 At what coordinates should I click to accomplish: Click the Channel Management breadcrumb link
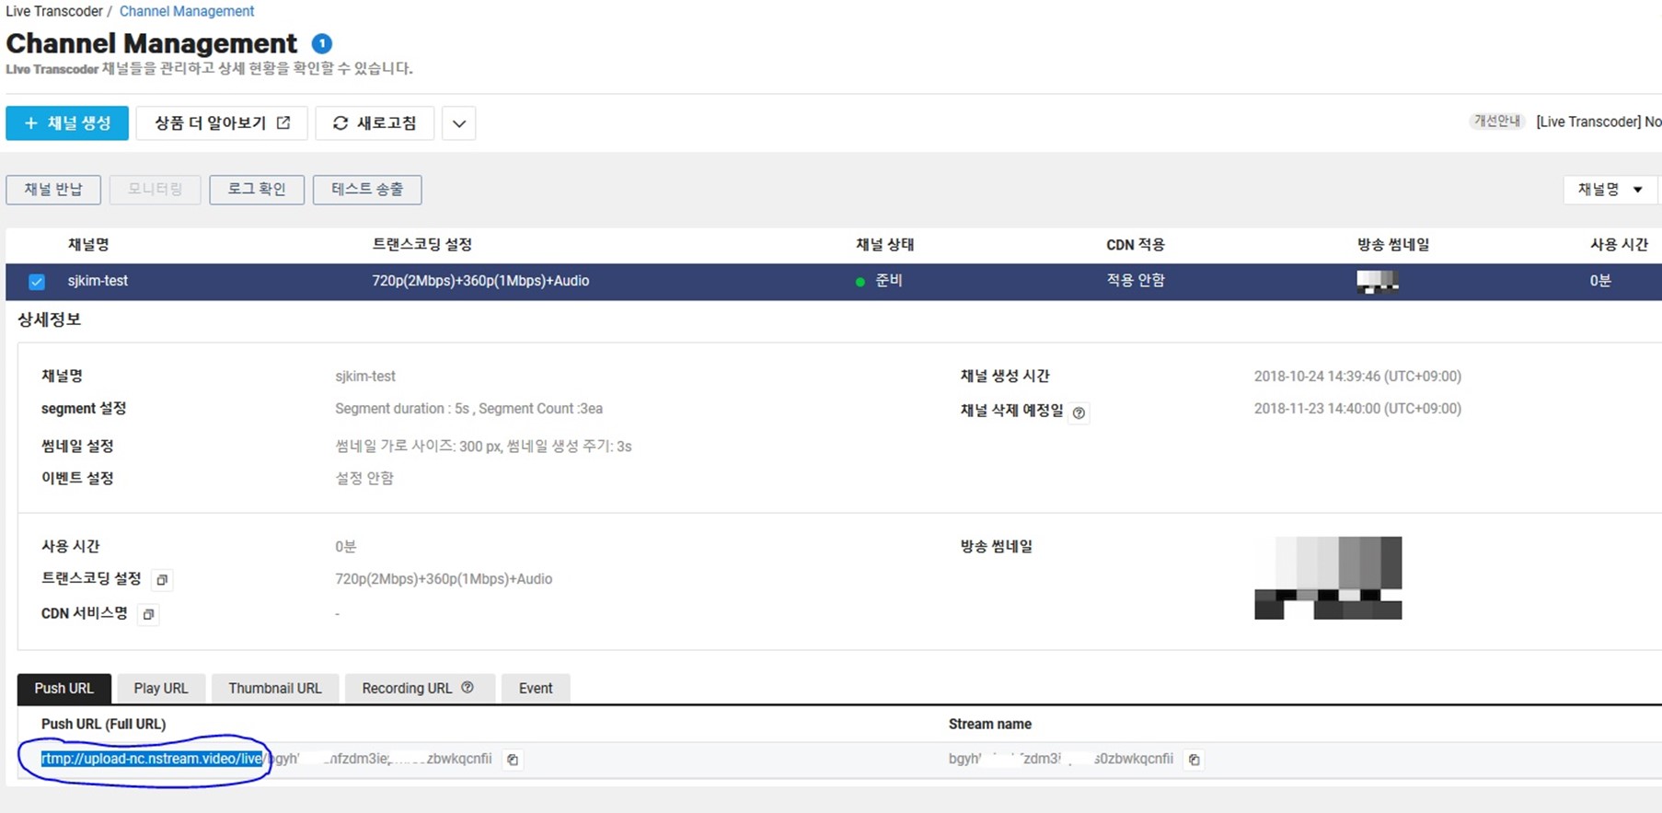[x=187, y=11]
